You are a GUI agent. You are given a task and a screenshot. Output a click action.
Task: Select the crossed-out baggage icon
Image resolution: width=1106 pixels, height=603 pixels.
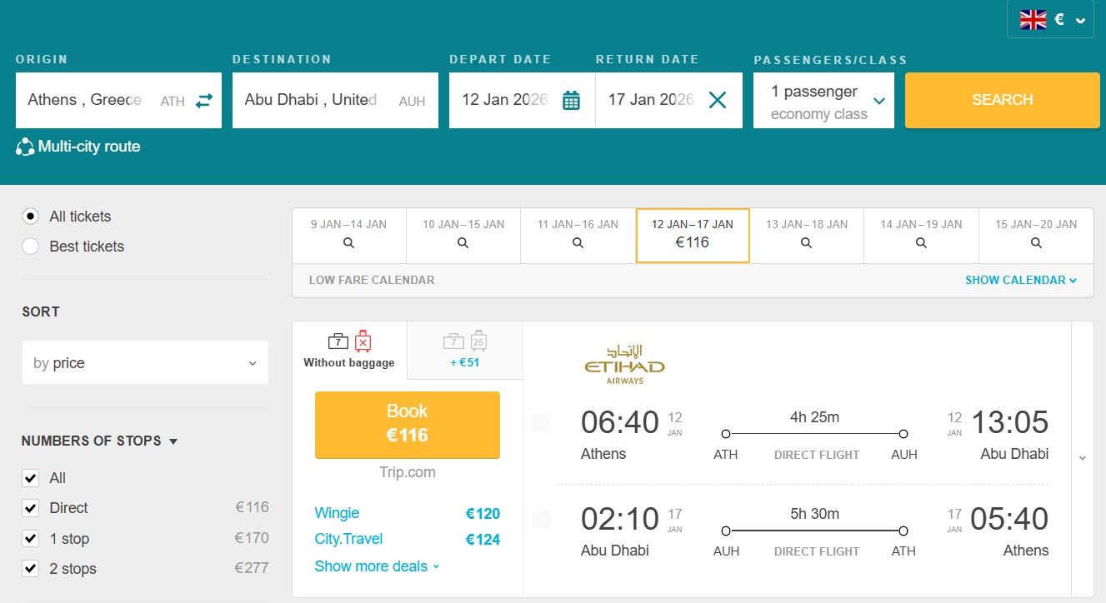click(x=363, y=341)
